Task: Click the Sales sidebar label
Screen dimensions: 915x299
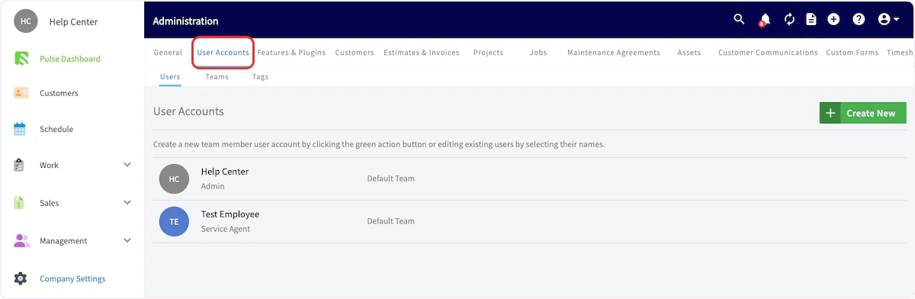Action: click(x=49, y=203)
